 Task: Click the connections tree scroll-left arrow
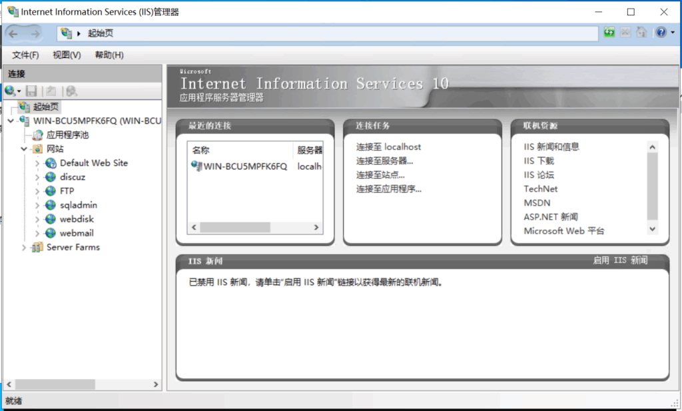tap(9, 384)
